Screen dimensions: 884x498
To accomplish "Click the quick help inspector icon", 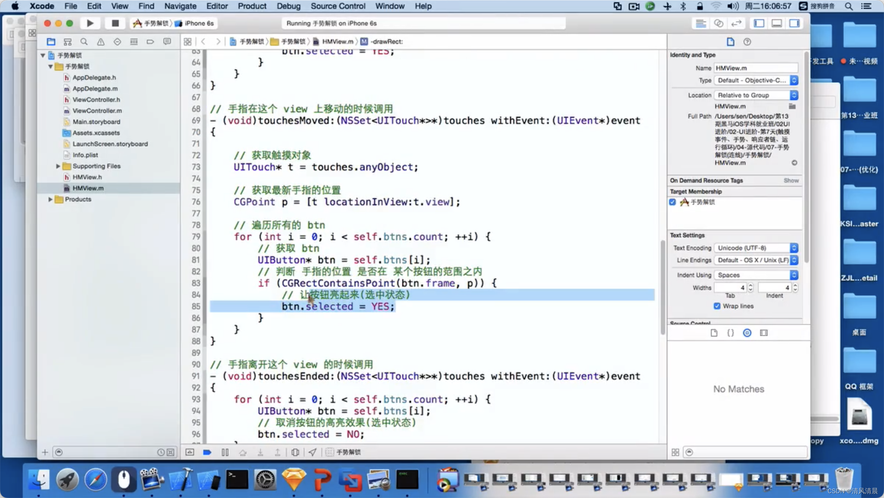I will (x=747, y=41).
